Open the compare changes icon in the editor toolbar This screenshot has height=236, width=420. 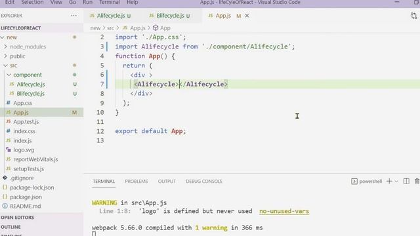click(x=414, y=16)
